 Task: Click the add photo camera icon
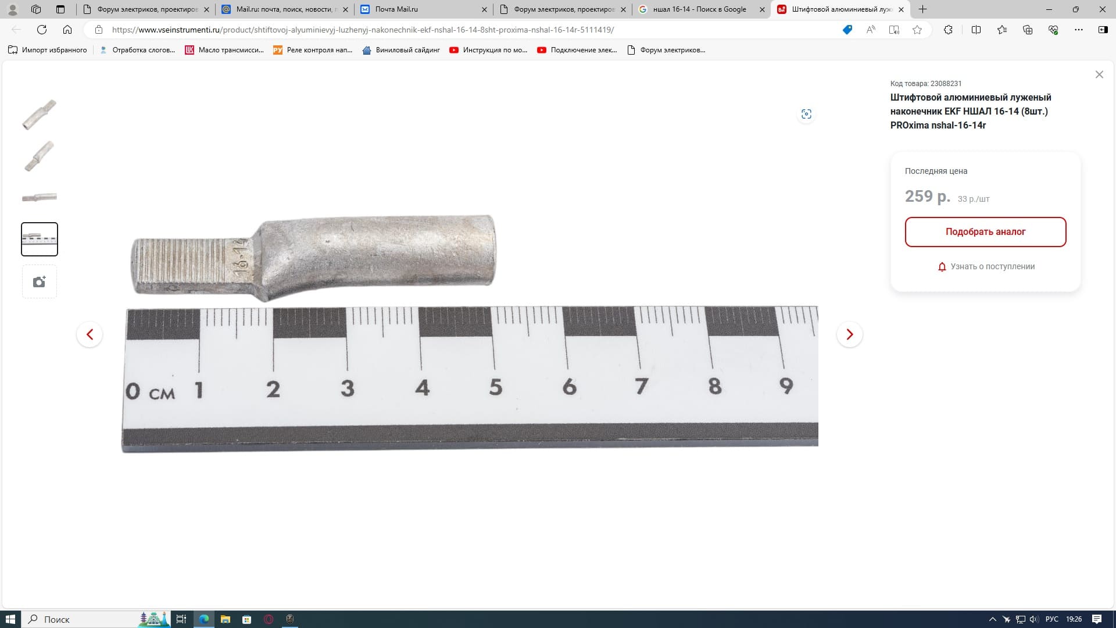pos(40,282)
